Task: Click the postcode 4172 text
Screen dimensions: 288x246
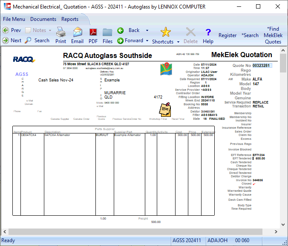Action: click(158, 97)
